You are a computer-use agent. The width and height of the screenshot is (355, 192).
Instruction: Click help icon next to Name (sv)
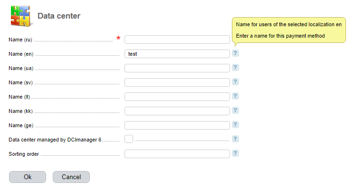[x=235, y=82]
